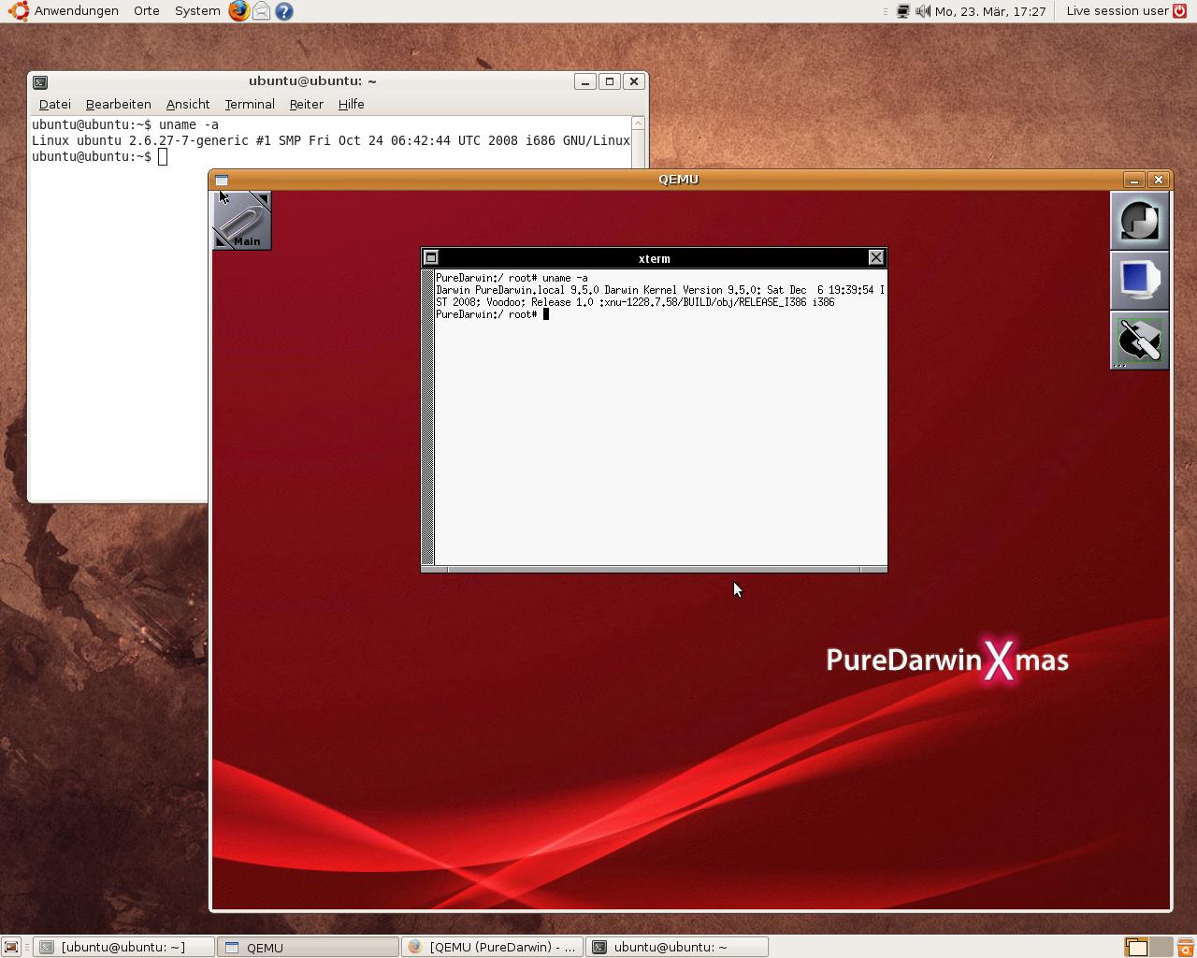Click the xterm scrollbar on the left edge

pos(428,417)
